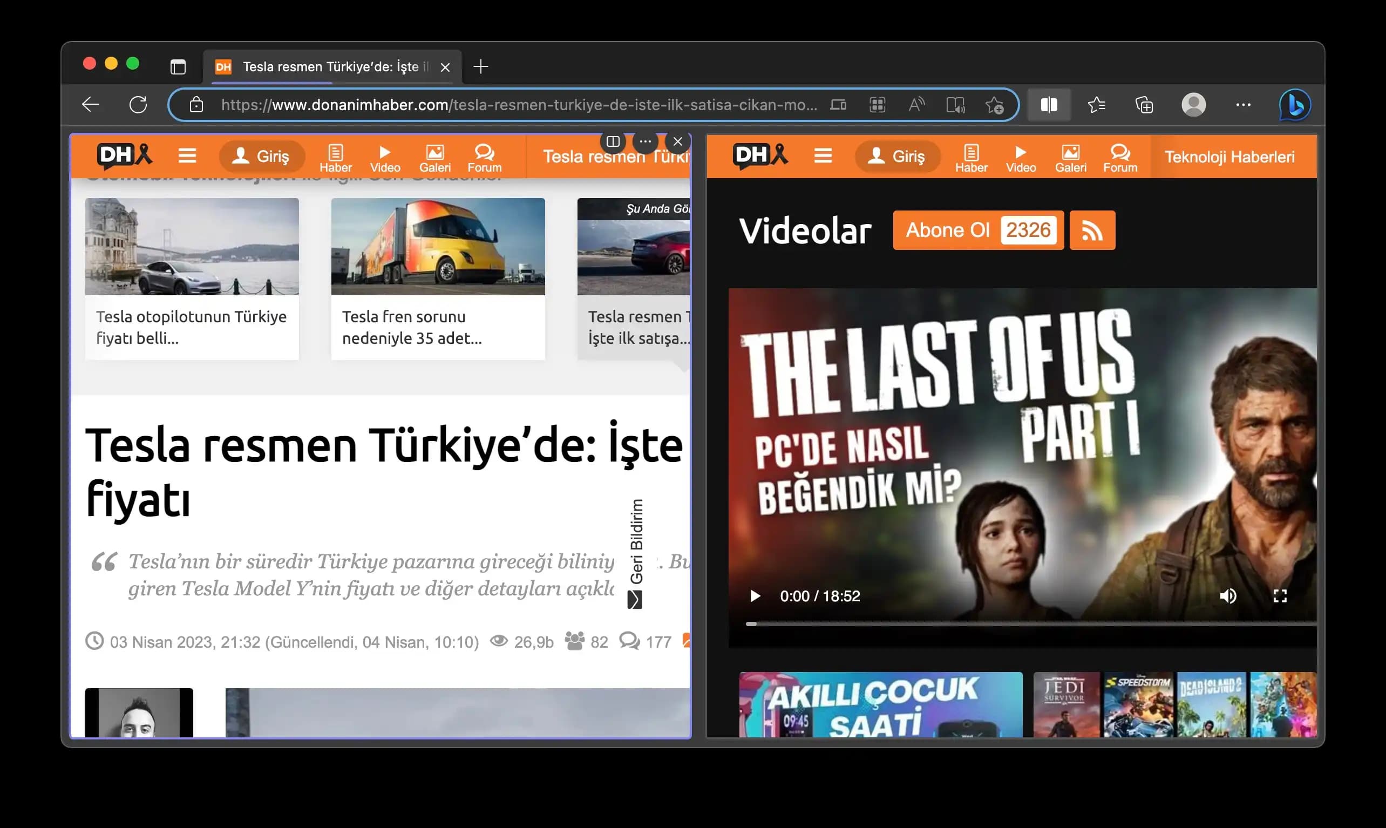The height and width of the screenshot is (828, 1386).
Task: Open vertical tabs actions menu icon
Action: click(178, 67)
